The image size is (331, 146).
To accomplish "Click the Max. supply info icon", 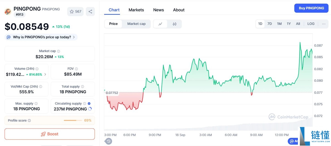I will point(36,103).
